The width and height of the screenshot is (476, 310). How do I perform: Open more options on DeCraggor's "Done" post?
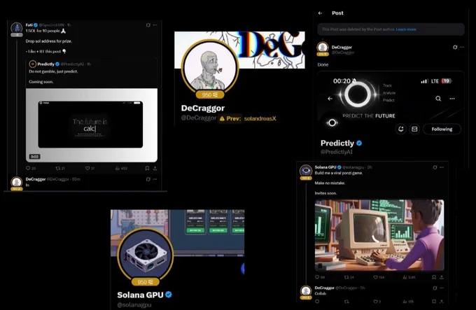click(462, 47)
